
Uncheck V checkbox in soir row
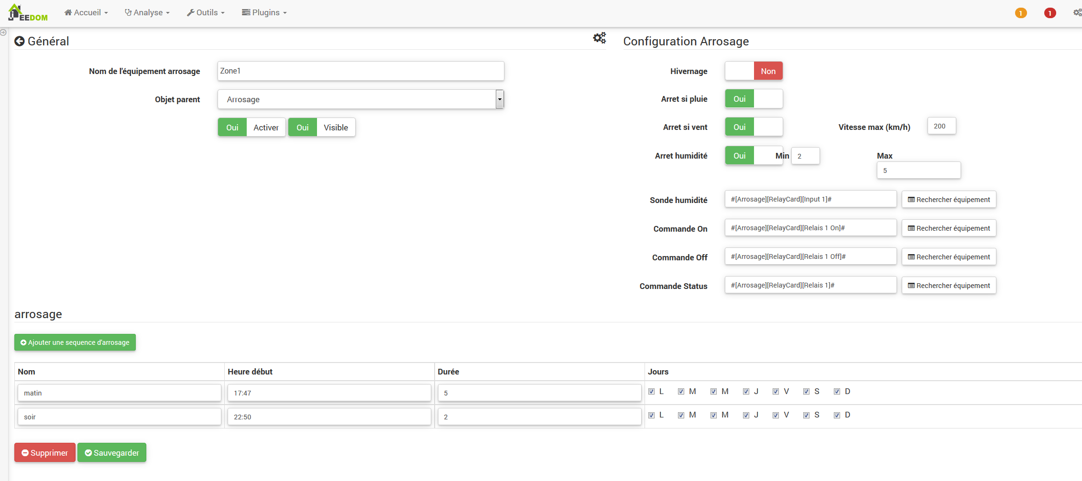click(776, 415)
